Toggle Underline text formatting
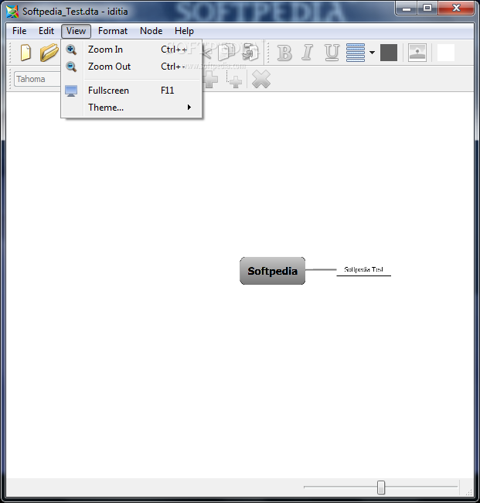Viewport: 480px width, 503px height. point(332,53)
